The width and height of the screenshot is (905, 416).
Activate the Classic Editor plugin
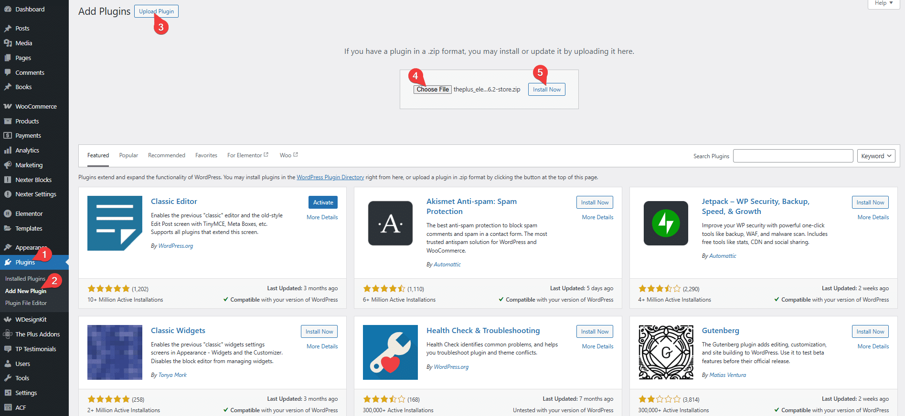pos(323,203)
